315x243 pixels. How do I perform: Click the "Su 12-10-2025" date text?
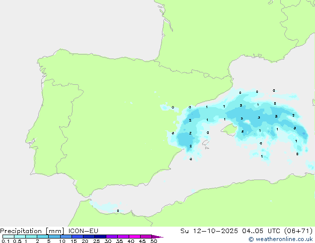(x=209, y=231)
